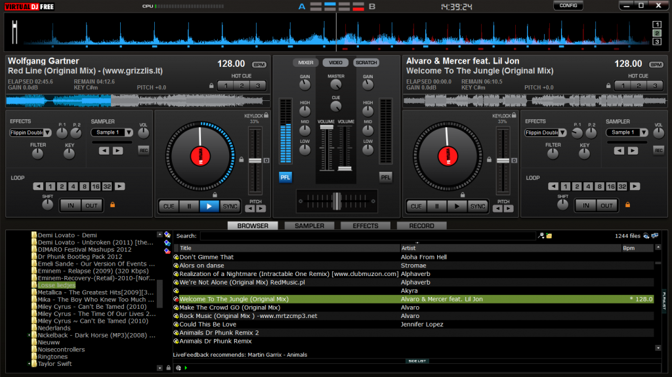
Task: Show the SCRATCH panel
Action: pos(366,62)
